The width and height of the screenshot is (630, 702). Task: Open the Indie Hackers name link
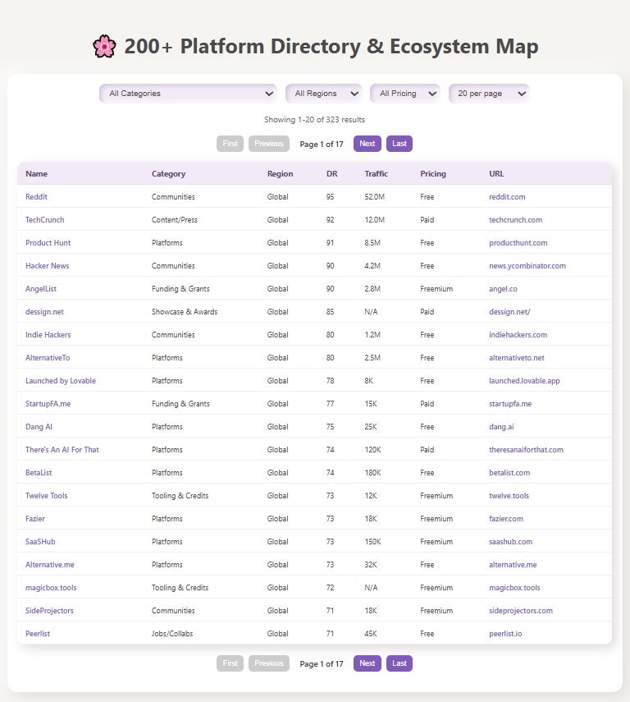coord(48,335)
